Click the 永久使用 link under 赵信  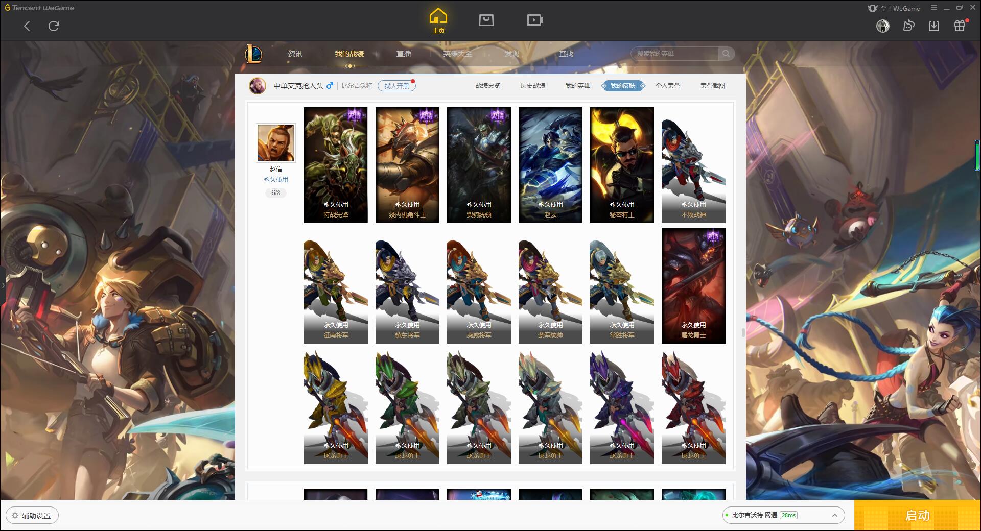(276, 180)
